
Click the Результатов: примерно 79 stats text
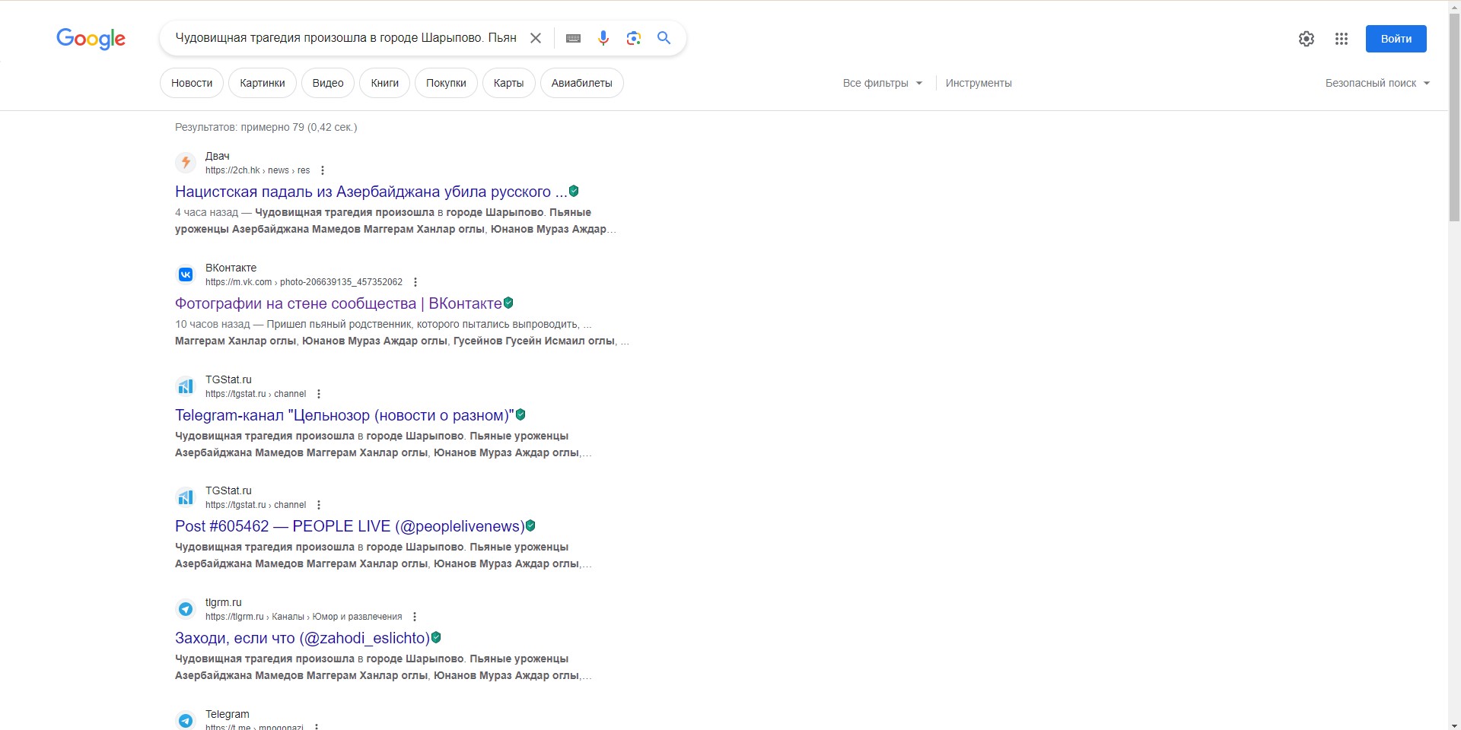tap(266, 127)
